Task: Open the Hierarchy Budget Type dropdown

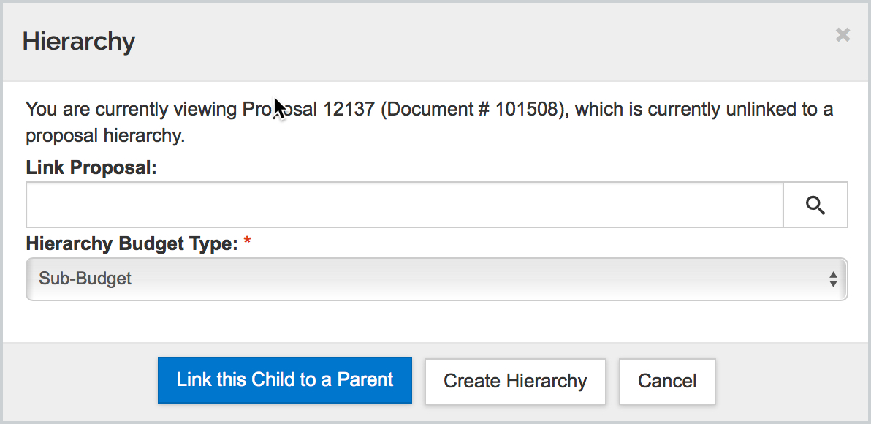Action: (436, 279)
